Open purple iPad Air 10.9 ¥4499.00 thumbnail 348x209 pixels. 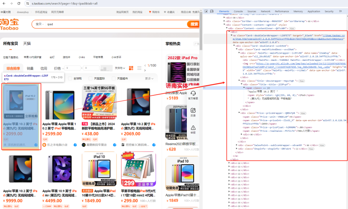(x=60, y=169)
